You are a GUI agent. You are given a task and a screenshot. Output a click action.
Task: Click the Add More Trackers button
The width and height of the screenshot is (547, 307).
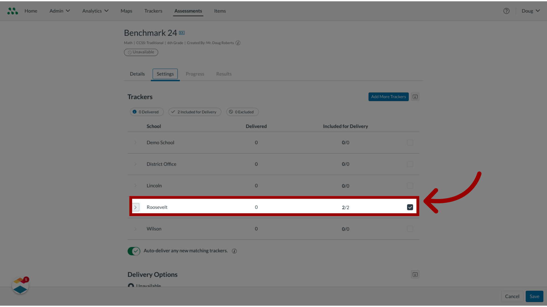pos(389,97)
